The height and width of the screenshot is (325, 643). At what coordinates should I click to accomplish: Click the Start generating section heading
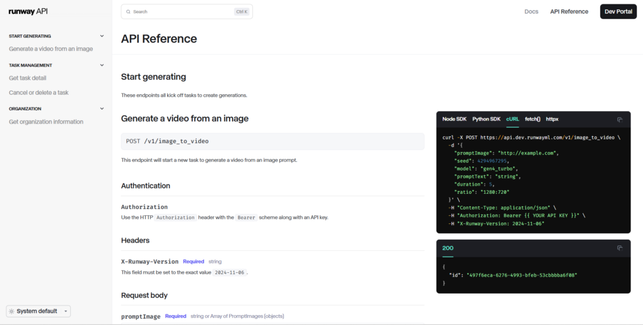[153, 77]
